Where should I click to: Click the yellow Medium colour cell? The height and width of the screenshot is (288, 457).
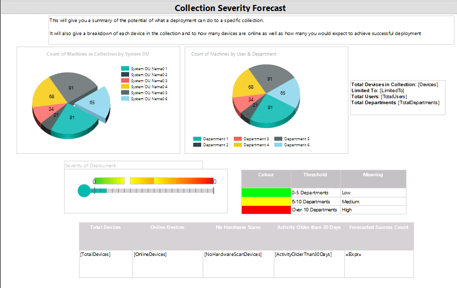(x=266, y=201)
